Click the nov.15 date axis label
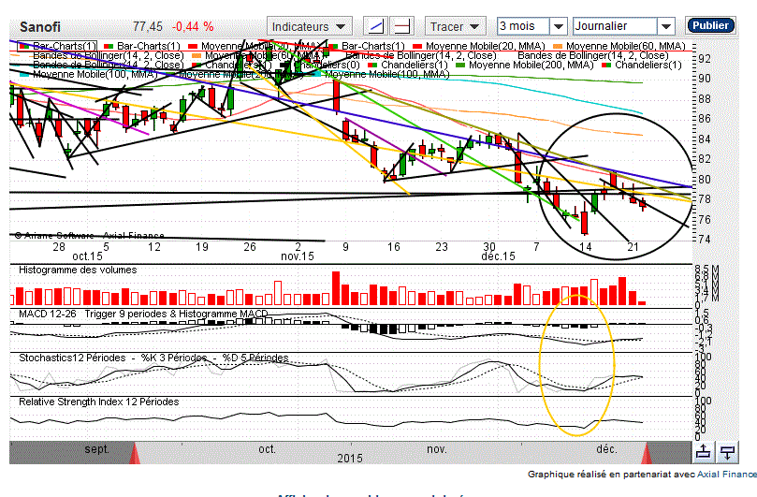 tap(298, 256)
